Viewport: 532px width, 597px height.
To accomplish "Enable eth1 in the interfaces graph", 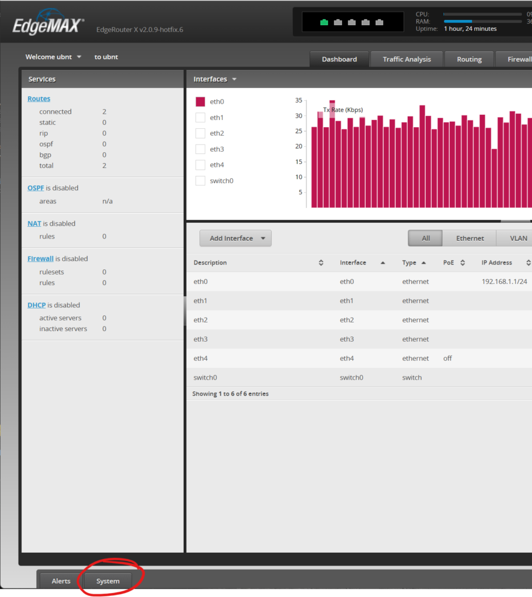I will point(200,118).
